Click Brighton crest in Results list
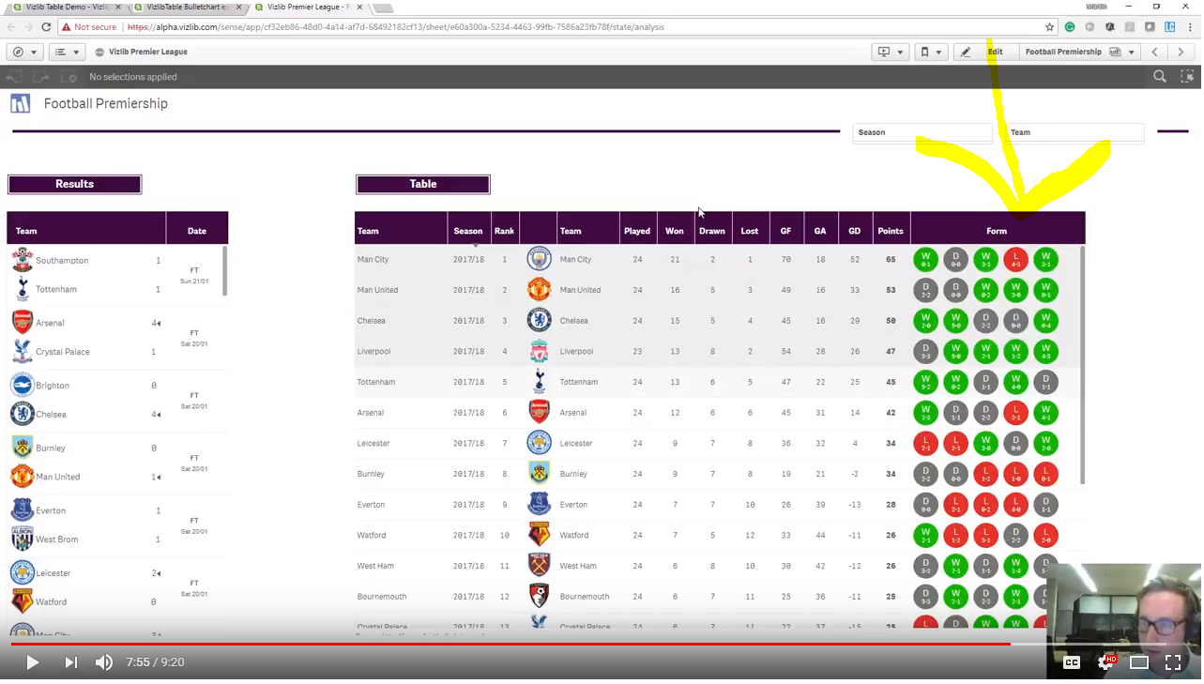 [23, 385]
